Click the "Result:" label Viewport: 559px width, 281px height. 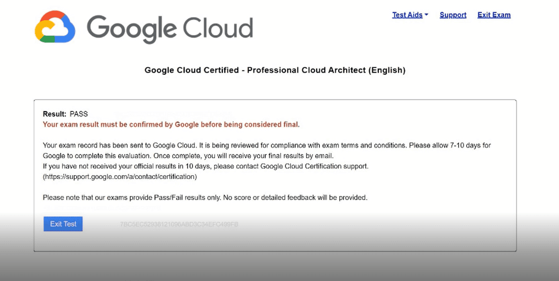pos(54,114)
